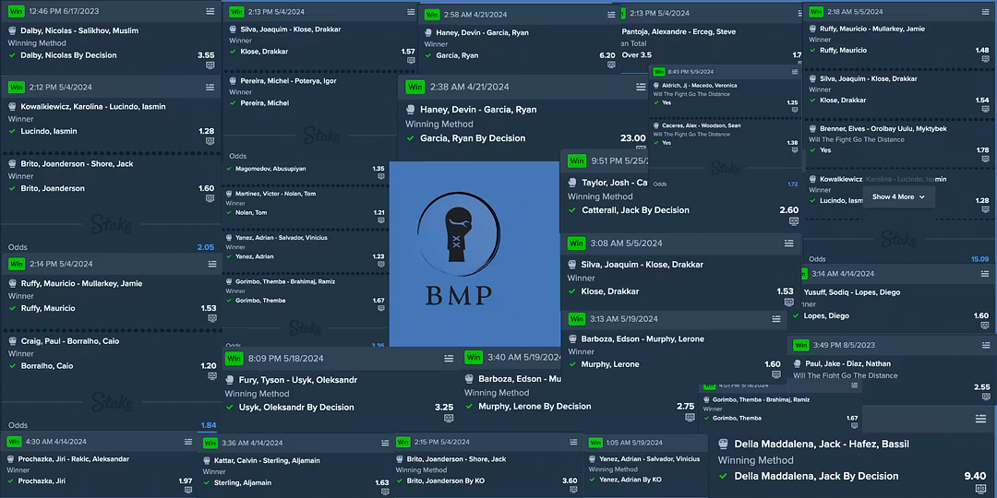997x498 pixels.
Task: Click Win badge on 3:49 PM 8/5/2023 slip
Action: (x=802, y=345)
